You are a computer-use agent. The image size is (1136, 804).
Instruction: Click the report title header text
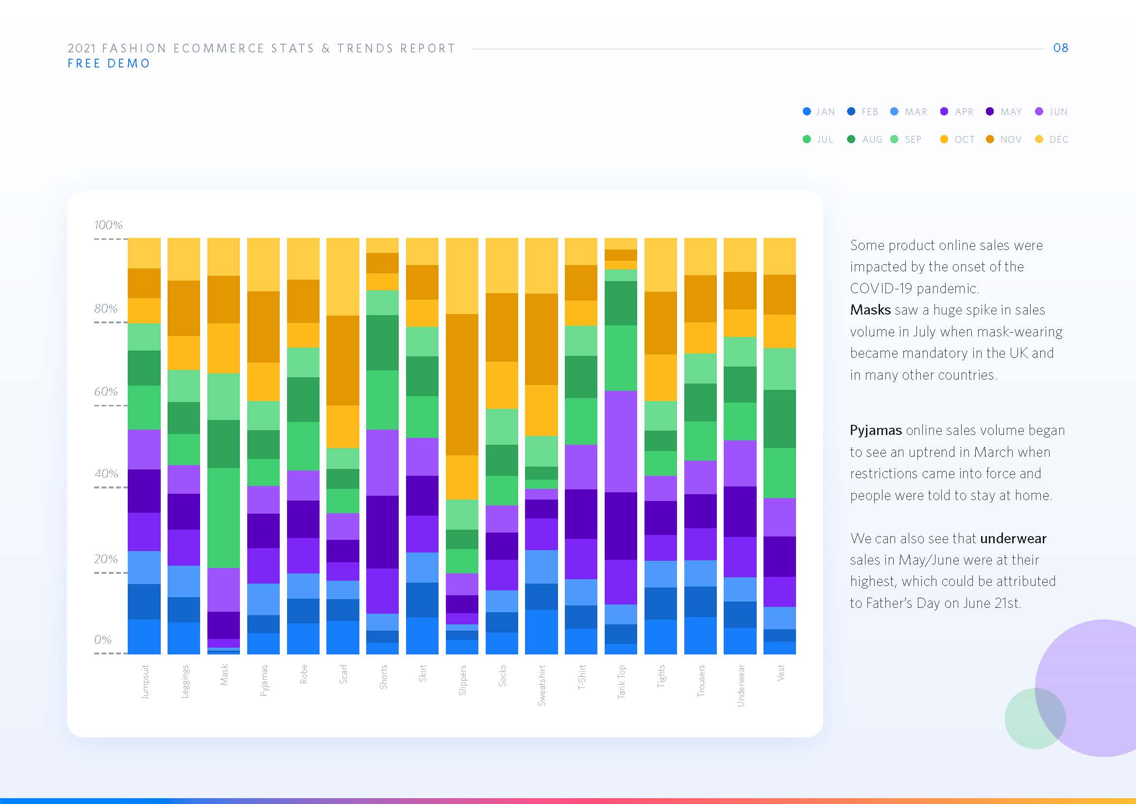[x=261, y=48]
